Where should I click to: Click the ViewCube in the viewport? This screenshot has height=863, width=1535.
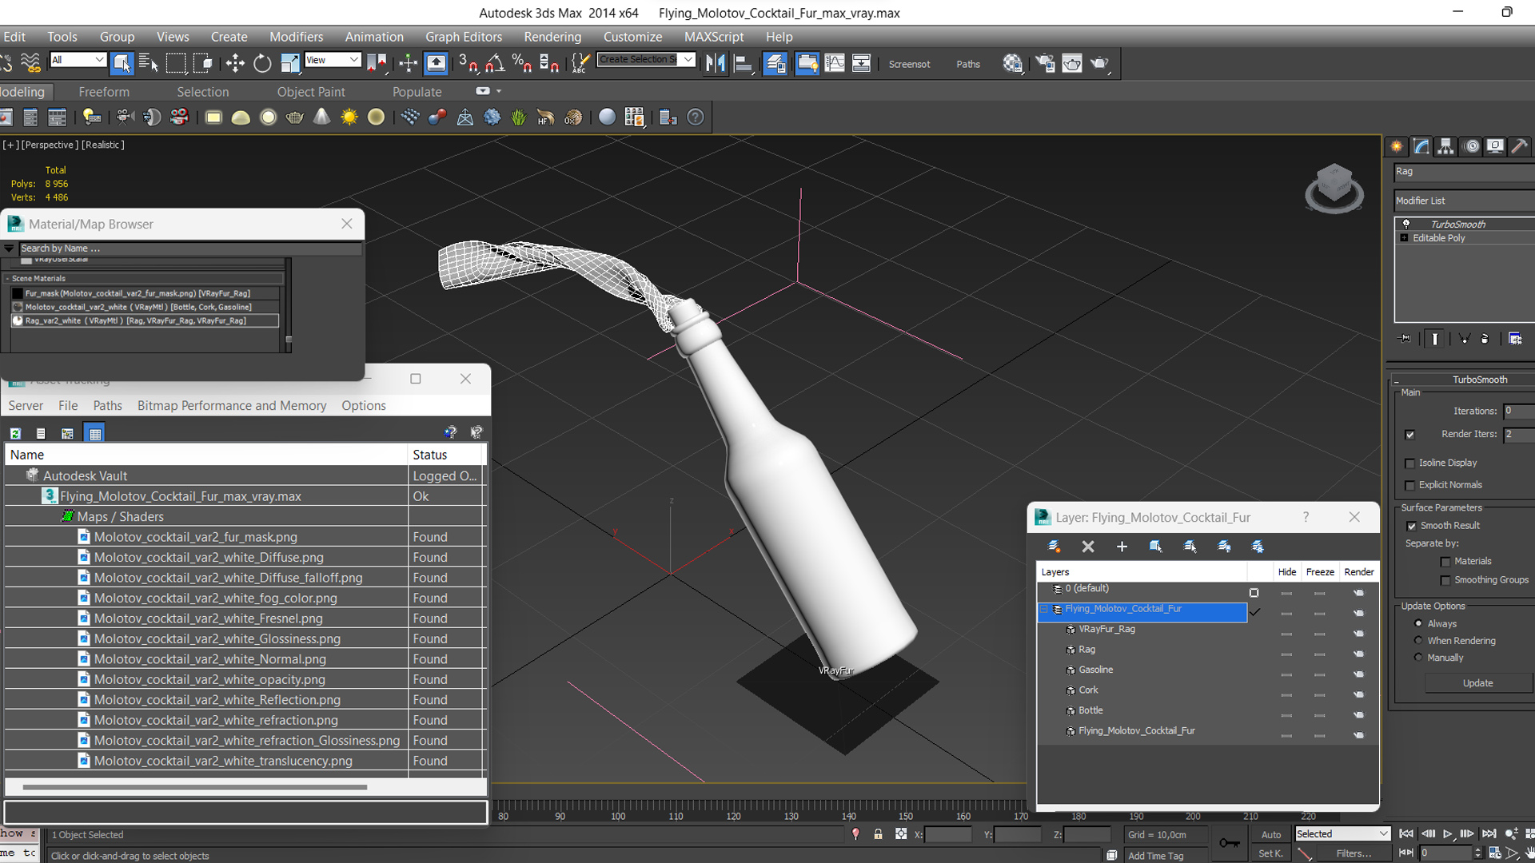click(x=1334, y=189)
